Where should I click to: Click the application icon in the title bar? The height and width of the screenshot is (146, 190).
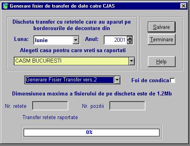pos(6,6)
